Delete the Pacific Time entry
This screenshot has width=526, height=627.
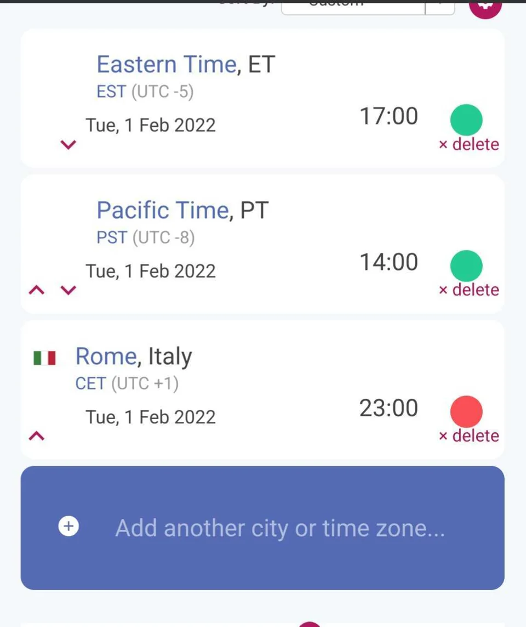[468, 290]
